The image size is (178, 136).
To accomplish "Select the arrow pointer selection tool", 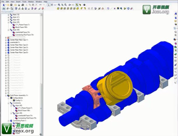I will click(x=49, y=5).
